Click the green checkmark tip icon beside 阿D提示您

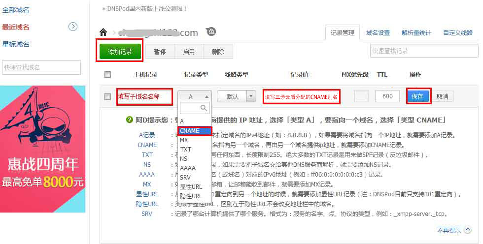tap(130, 120)
